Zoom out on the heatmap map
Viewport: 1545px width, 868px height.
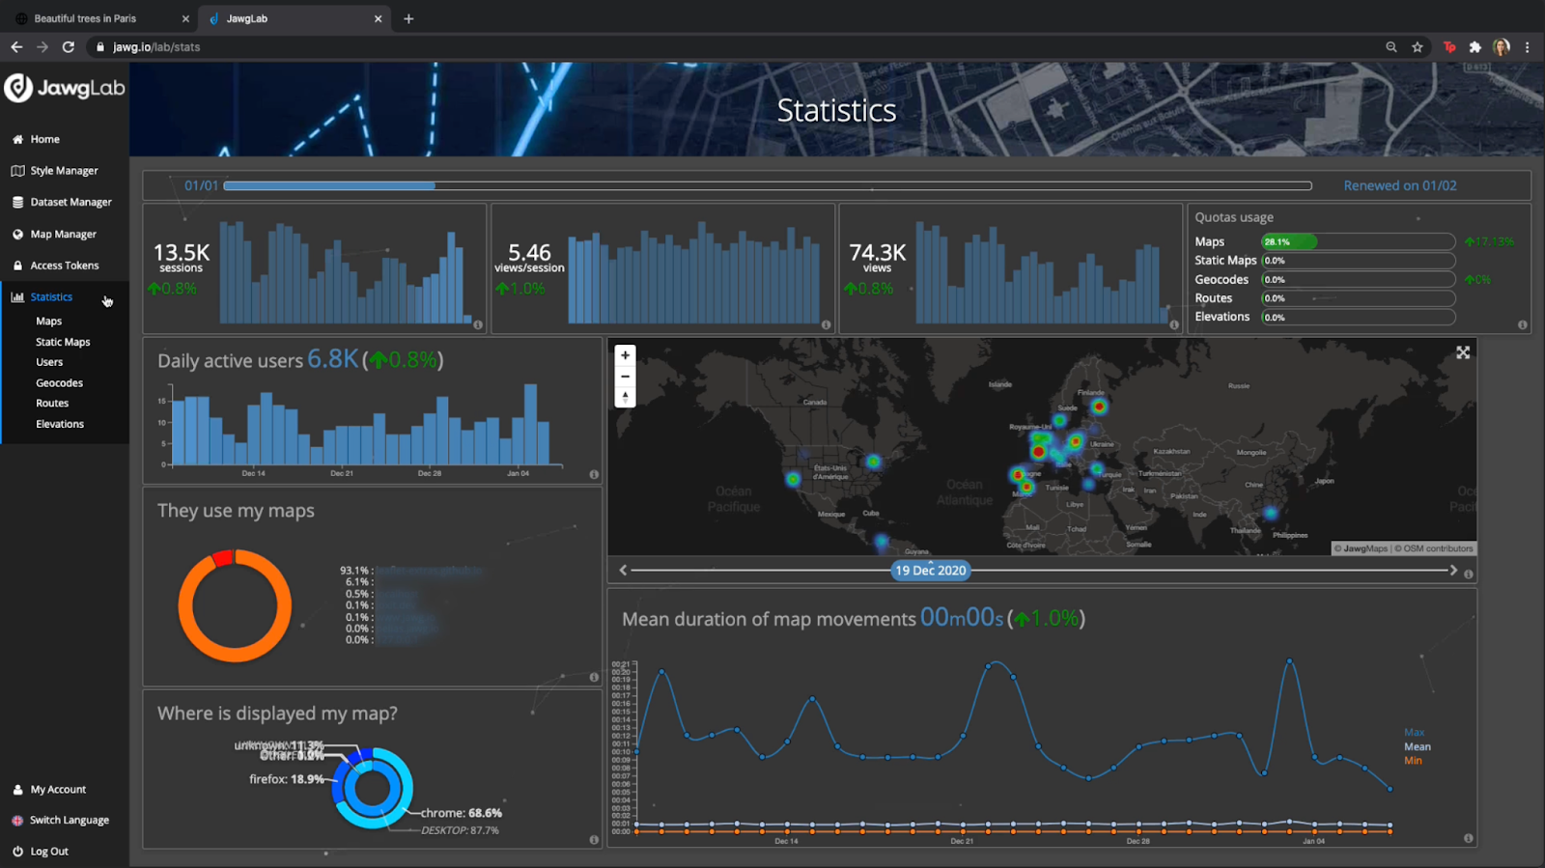(625, 377)
